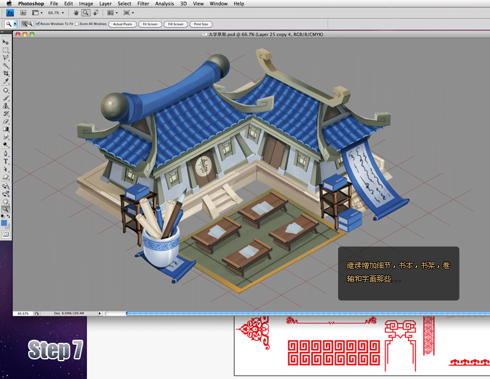The image size is (490, 379).
Task: Click the Ps application icon
Action: click(x=10, y=13)
